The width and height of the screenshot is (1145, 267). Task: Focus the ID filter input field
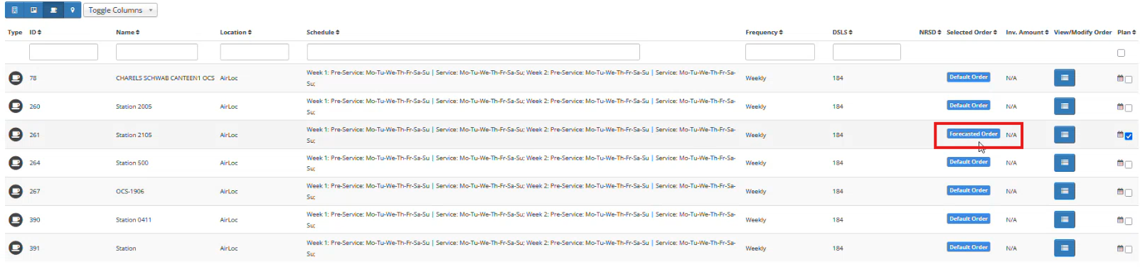(x=63, y=52)
